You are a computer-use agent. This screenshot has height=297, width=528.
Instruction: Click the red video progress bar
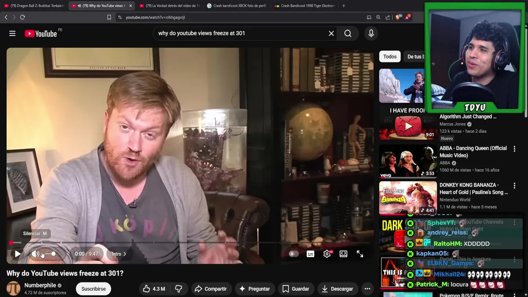190,243
